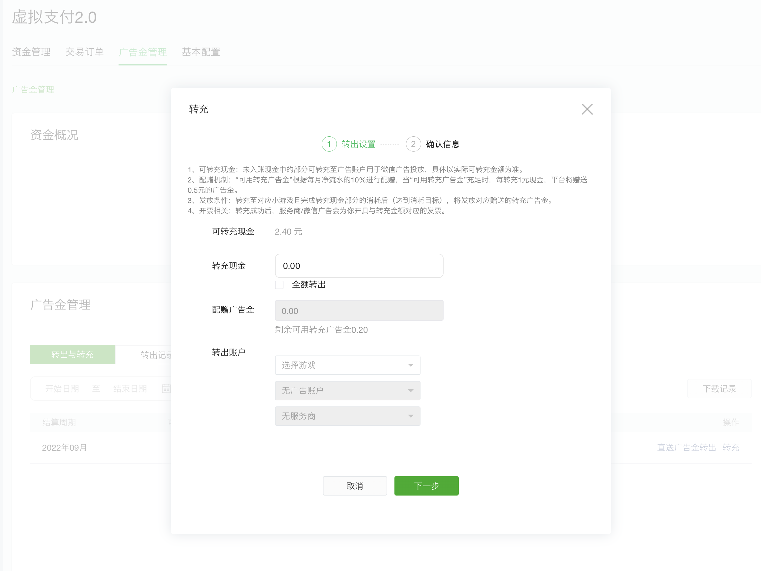Viewport: 761px width, 571px height.
Task: Click the 转出账户 field label
Action: pos(229,352)
